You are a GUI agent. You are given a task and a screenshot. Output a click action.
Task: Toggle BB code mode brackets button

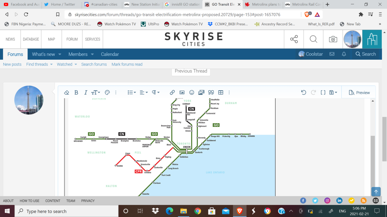(323, 93)
